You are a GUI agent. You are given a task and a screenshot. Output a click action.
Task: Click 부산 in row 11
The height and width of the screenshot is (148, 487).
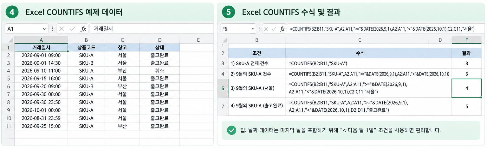point(122,126)
